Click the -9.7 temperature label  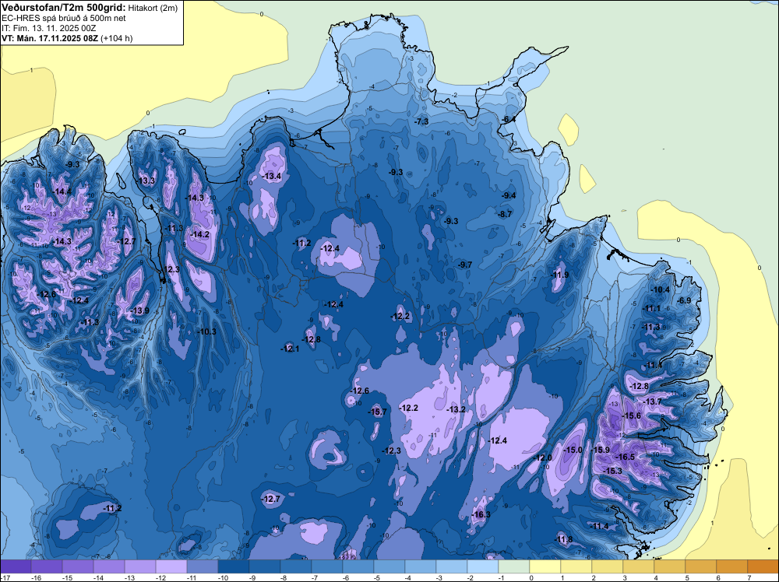pos(465,265)
